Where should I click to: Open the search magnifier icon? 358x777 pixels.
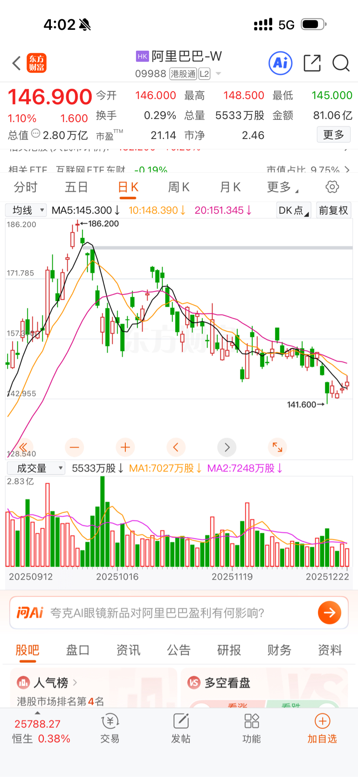click(341, 63)
